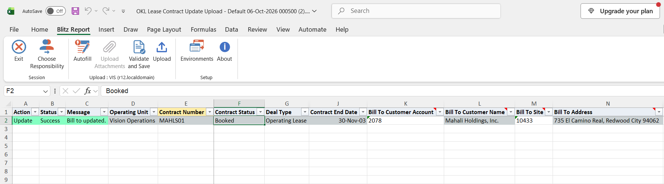Screen dimensions: 664x184
Task: Select the Blitz Report tab
Action: [73, 29]
